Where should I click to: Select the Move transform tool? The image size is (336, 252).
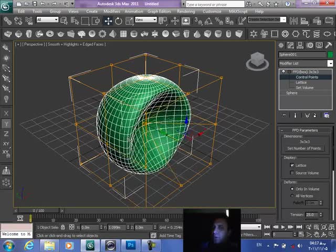[x=108, y=20]
